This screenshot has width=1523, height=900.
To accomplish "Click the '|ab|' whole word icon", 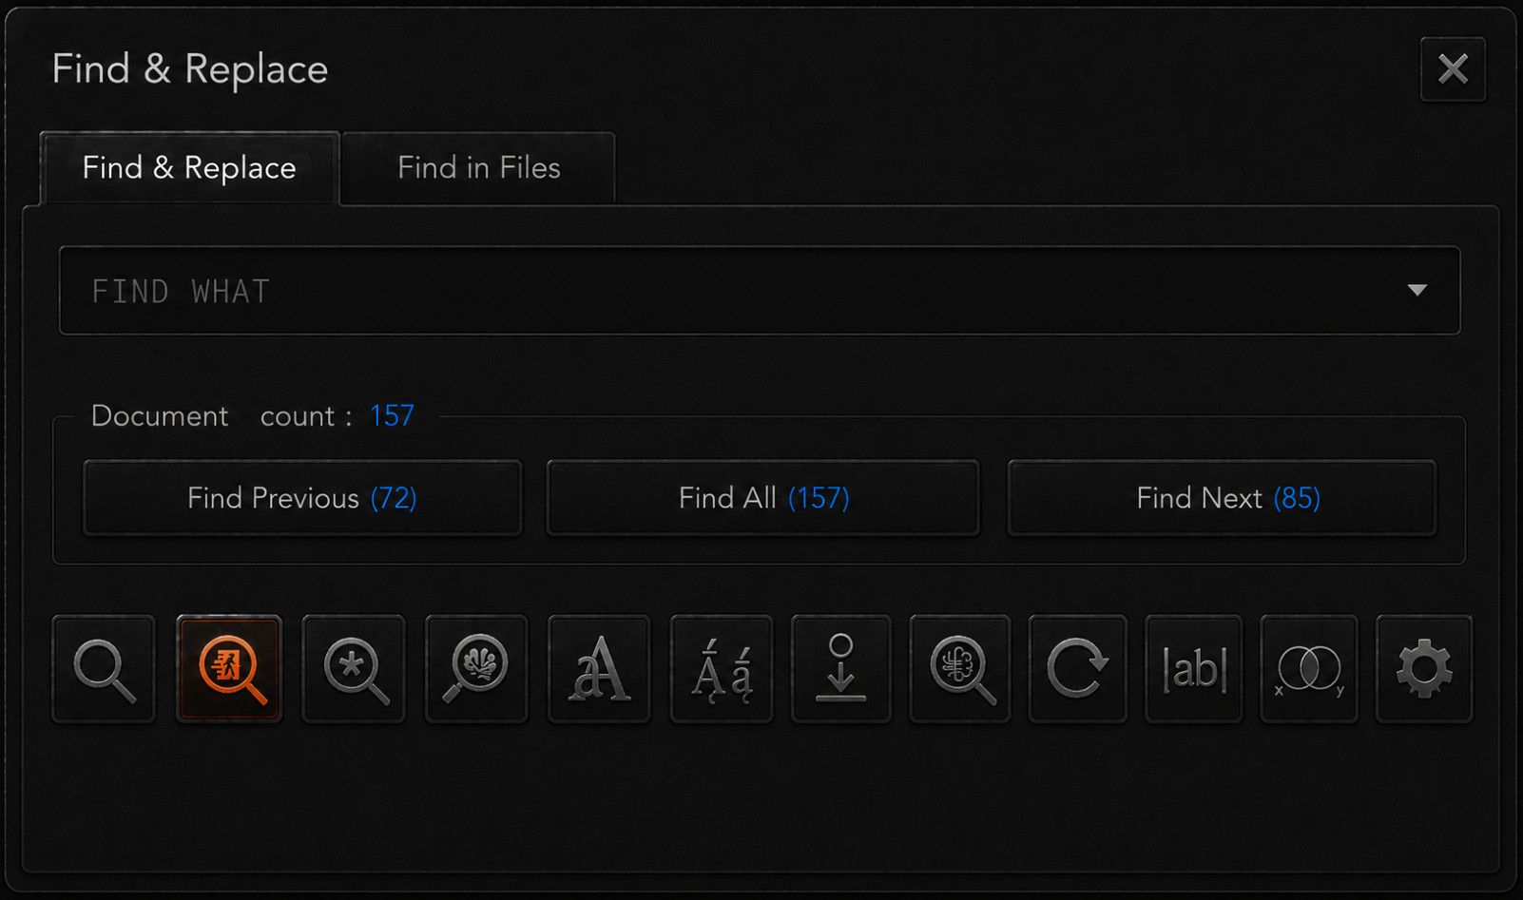I will point(1194,669).
